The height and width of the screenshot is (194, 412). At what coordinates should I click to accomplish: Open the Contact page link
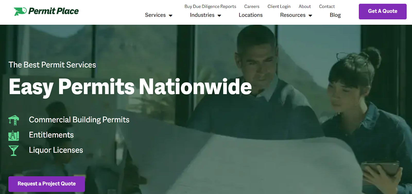[327, 6]
